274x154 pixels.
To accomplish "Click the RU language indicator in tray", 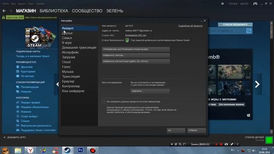I will click(232, 150).
